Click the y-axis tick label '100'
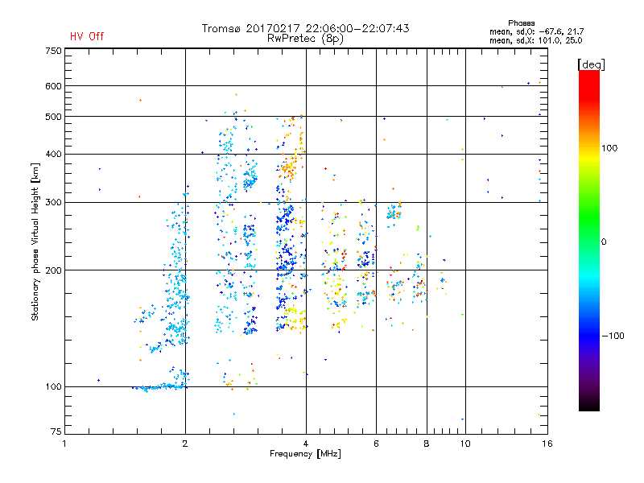The height and width of the screenshot is (483, 644). tap(53, 386)
